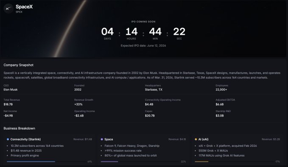Click the Company Snapshot heading

tap(18, 65)
